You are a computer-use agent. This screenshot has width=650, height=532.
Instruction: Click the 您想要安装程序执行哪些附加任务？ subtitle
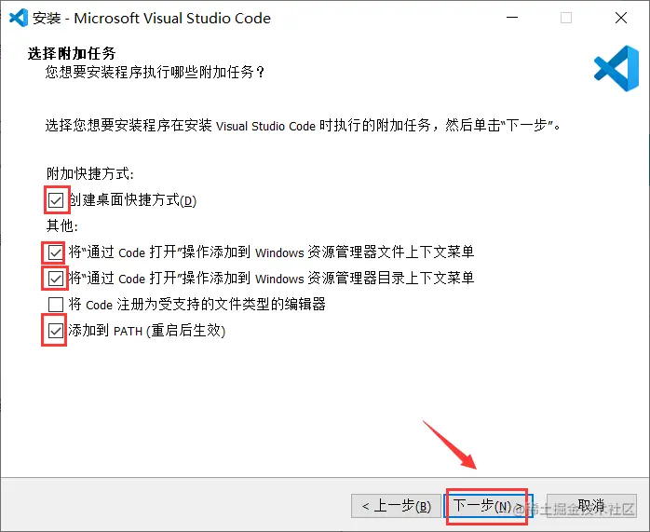pyautogui.click(x=155, y=72)
